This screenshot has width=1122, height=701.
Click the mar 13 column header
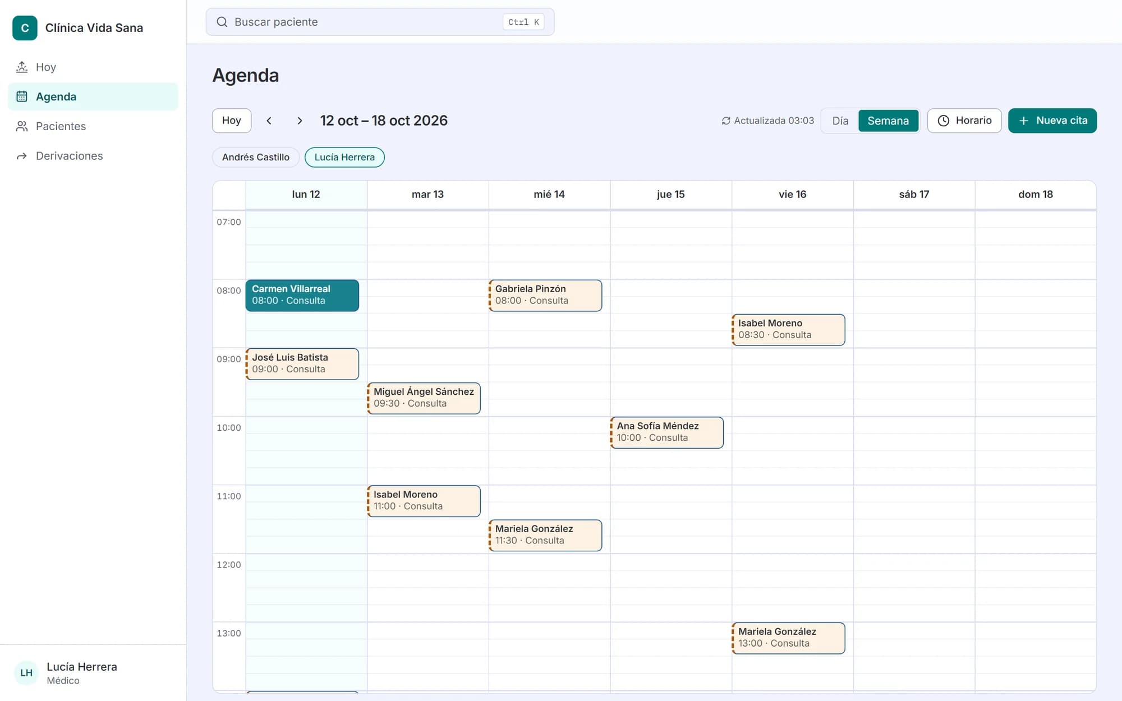coord(428,195)
